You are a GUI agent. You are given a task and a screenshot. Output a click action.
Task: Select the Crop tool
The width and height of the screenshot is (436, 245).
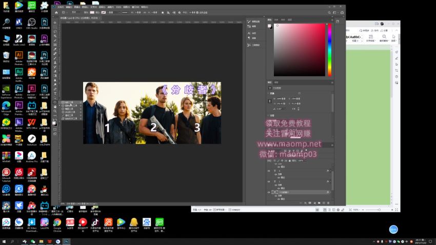pos(55,40)
